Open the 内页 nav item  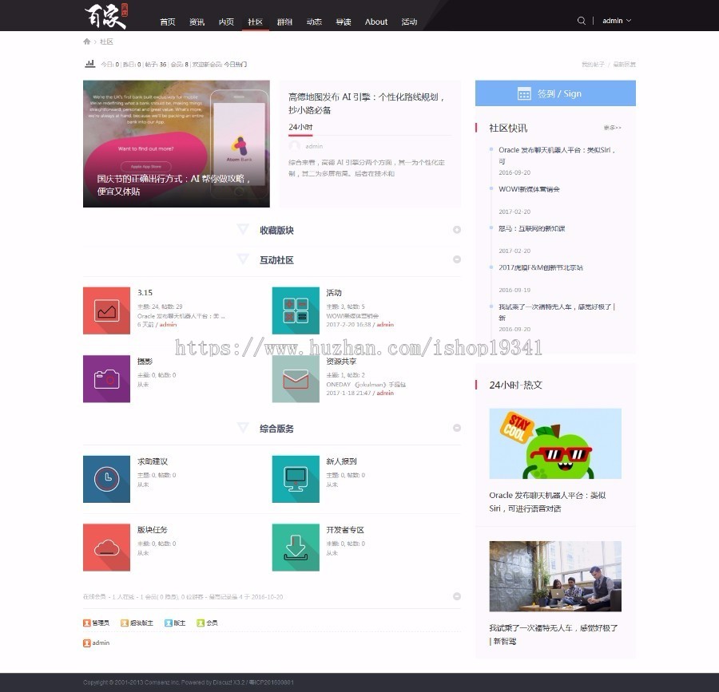click(226, 22)
